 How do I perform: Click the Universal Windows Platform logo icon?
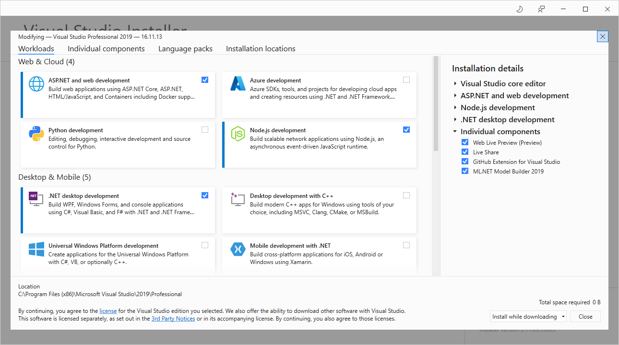[x=36, y=249]
